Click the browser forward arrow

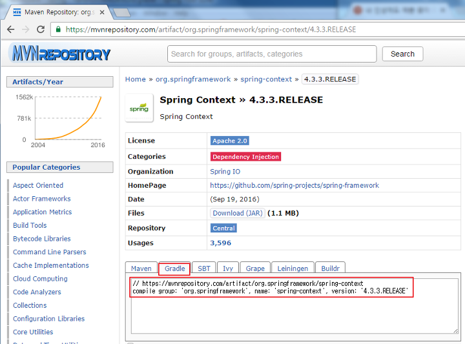[x=26, y=29]
